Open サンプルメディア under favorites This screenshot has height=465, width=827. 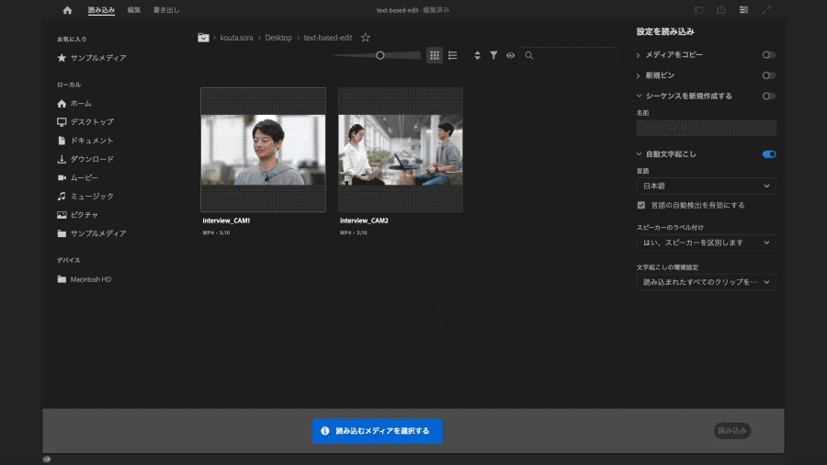point(98,58)
